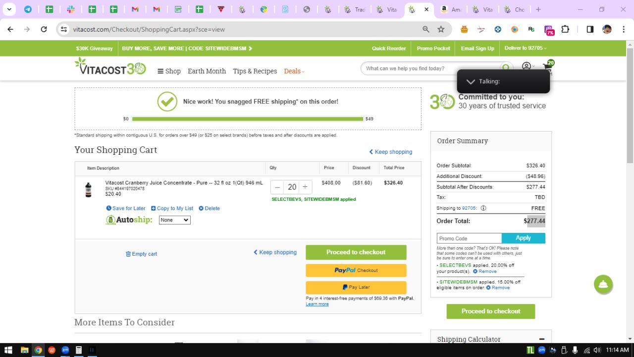
Task: Open the Windows Start menu
Action: click(8, 350)
